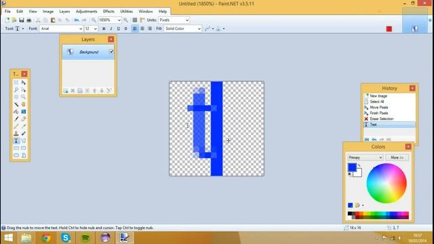Select the Text tool in Tools panel
Image resolution: width=434 pixels, height=244 pixels.
point(16,141)
